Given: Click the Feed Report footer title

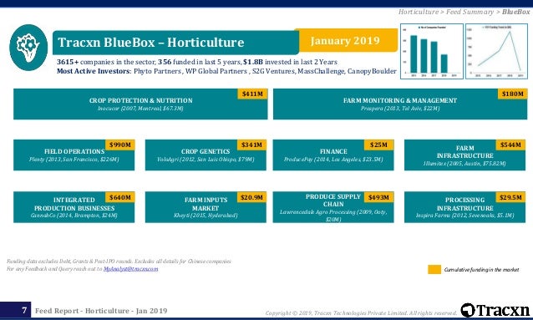Looking at the screenshot, I should [x=101, y=311].
